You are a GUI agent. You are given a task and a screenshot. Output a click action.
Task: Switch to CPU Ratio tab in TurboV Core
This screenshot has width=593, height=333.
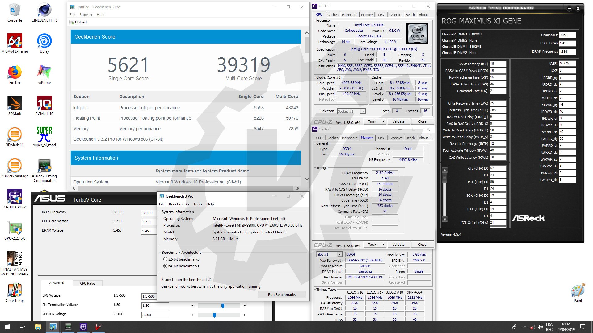[87, 283]
